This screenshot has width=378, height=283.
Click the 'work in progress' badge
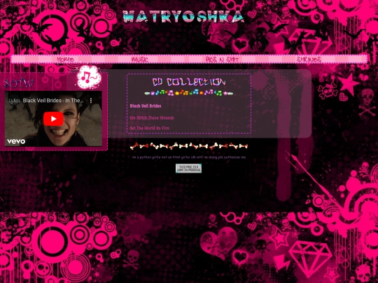tap(188, 168)
